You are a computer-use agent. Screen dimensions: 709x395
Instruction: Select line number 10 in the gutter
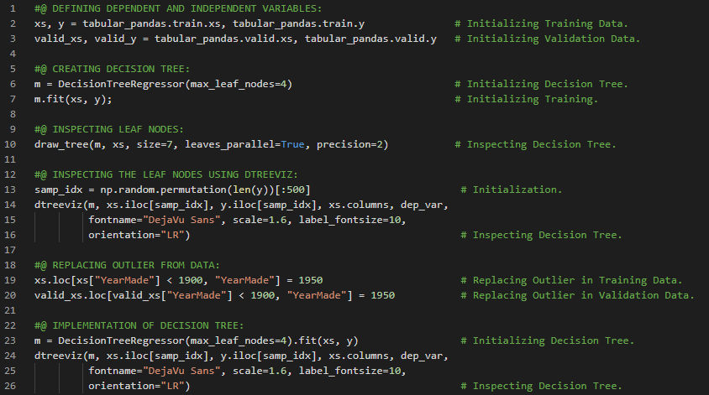tap(11, 144)
